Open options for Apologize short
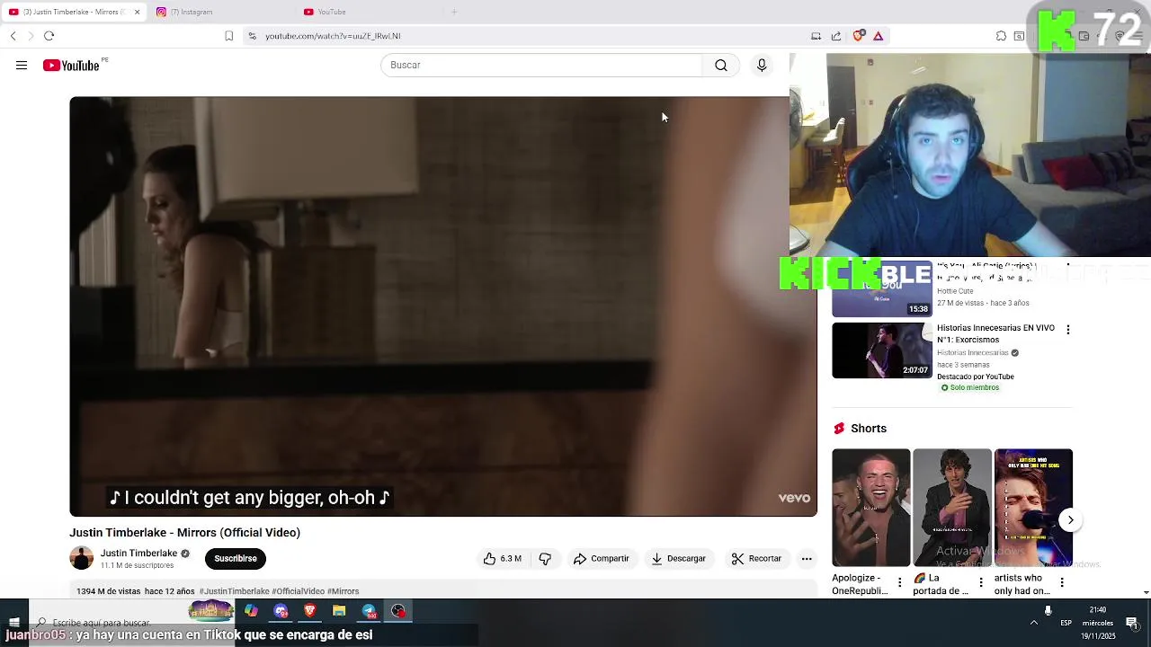Viewport: 1151px width, 647px height. 899,583
